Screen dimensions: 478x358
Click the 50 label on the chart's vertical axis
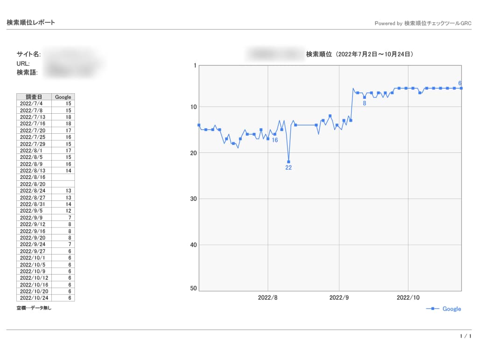pyautogui.click(x=193, y=288)
